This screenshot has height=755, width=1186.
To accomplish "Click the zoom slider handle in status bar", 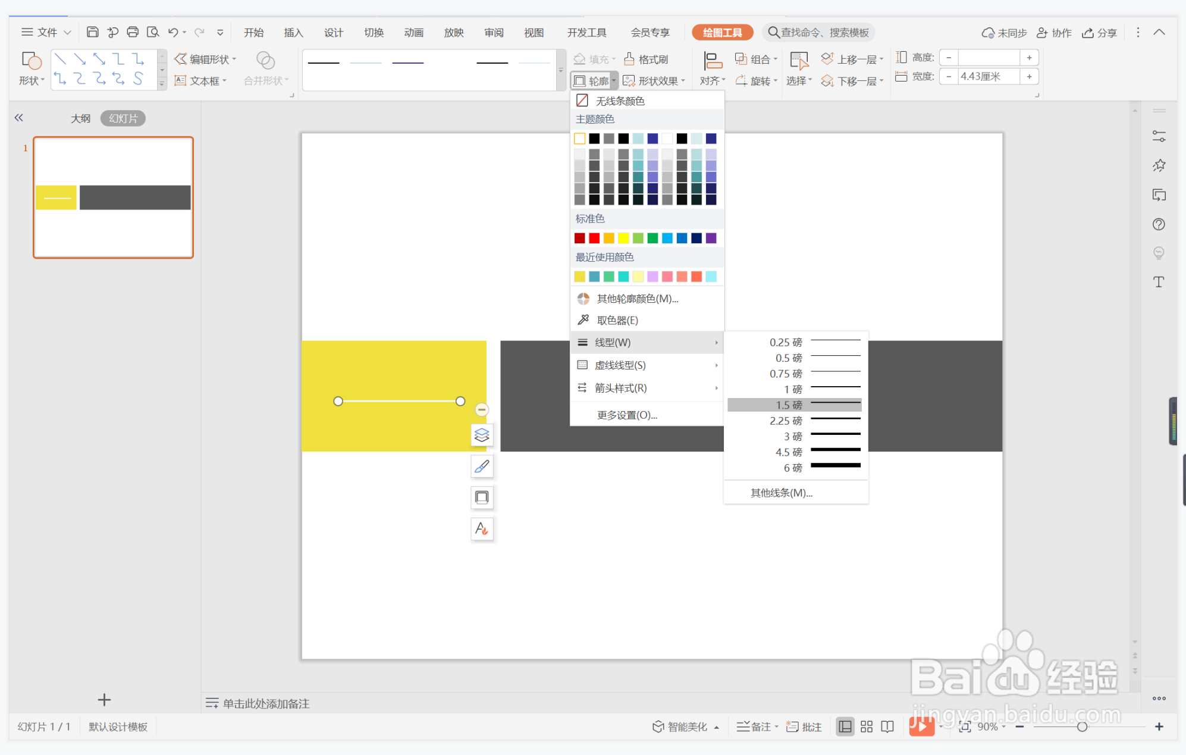I will click(1082, 726).
